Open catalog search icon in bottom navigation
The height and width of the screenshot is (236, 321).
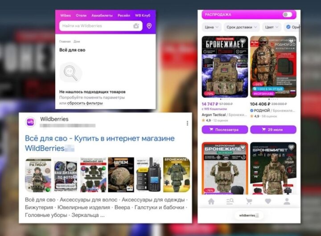(x=230, y=201)
